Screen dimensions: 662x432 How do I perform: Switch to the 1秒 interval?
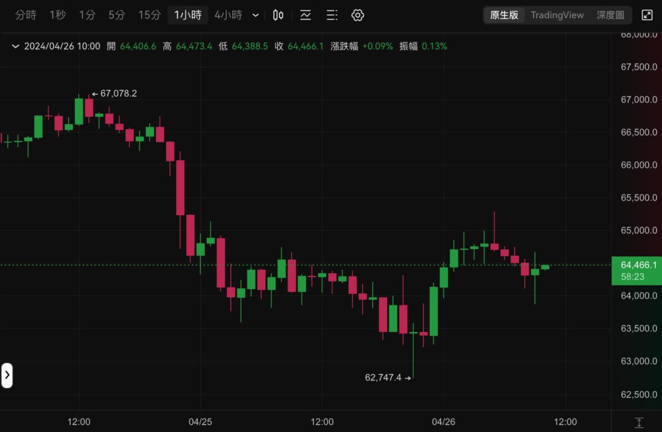(58, 15)
